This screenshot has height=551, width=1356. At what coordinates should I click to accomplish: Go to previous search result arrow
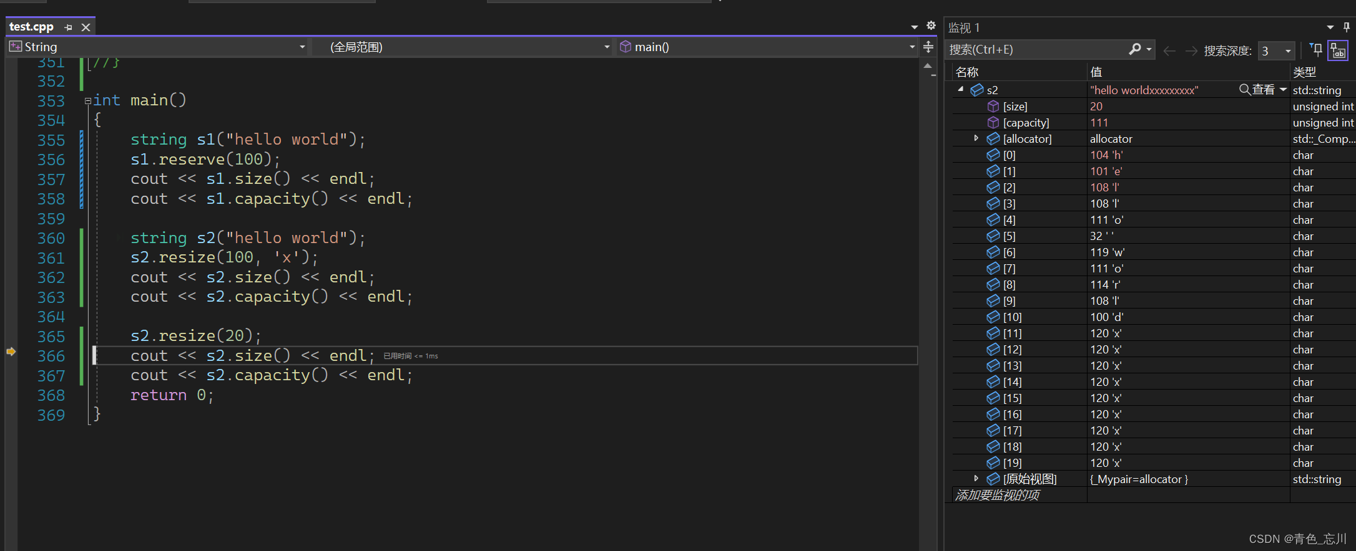coord(1169,50)
